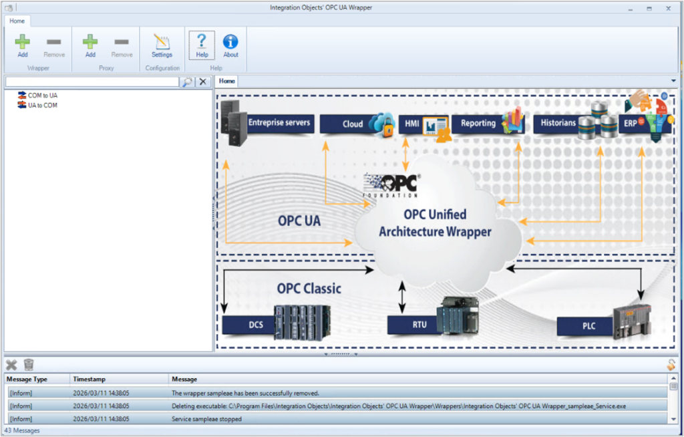This screenshot has height=437, width=684.
Task: Clear the search field with the X icon
Action: click(x=203, y=81)
